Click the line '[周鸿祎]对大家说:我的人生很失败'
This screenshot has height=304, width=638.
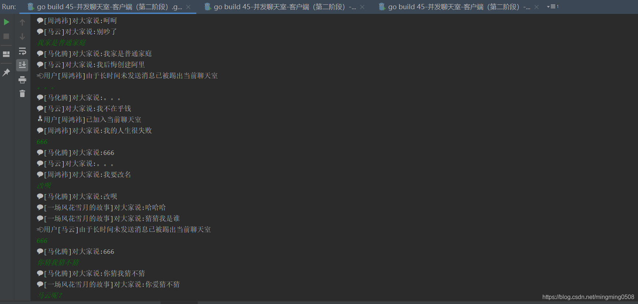tap(94, 131)
